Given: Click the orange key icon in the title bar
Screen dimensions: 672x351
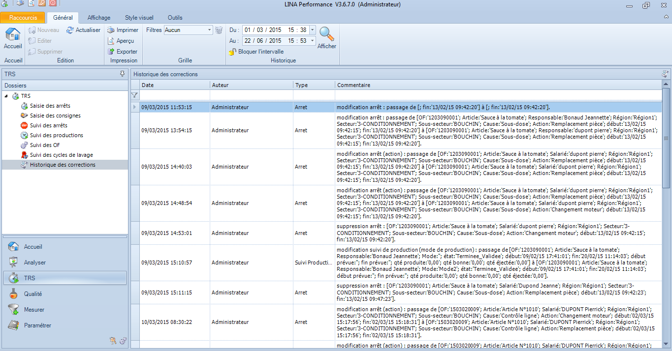Looking at the screenshot, I should click(x=42, y=4).
